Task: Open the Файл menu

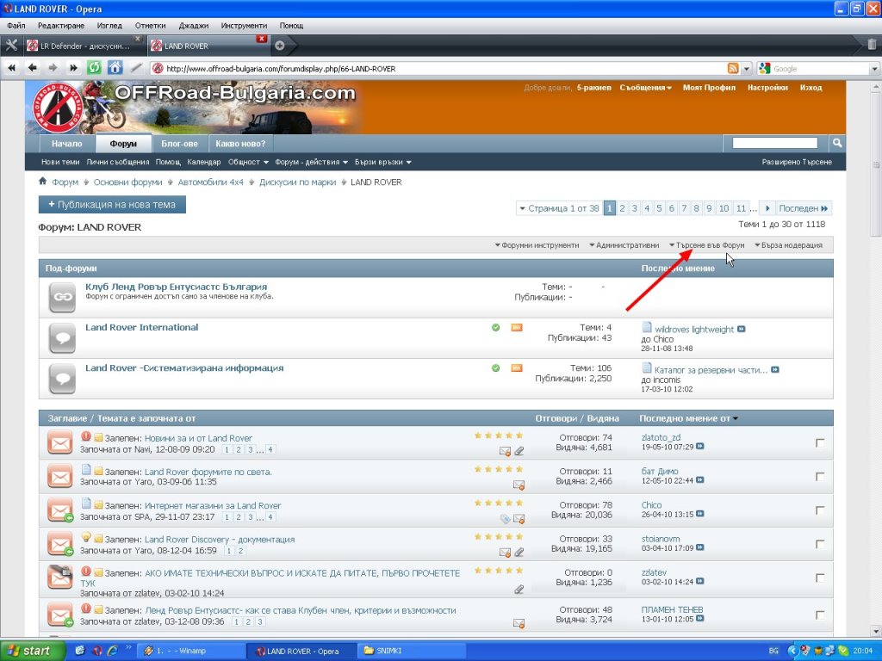Action: 16,25
